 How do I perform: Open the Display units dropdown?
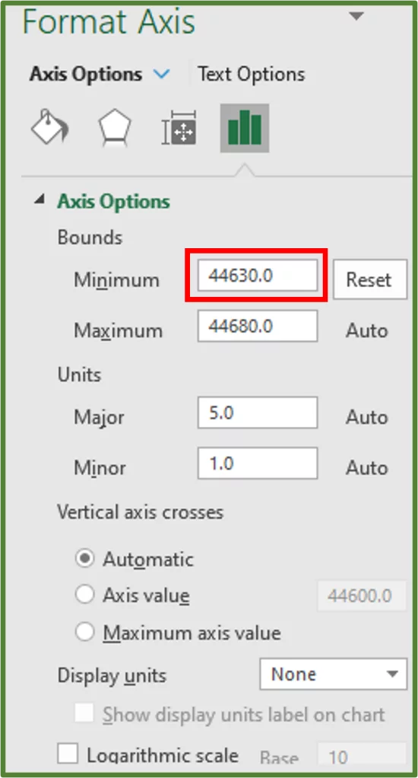334,674
